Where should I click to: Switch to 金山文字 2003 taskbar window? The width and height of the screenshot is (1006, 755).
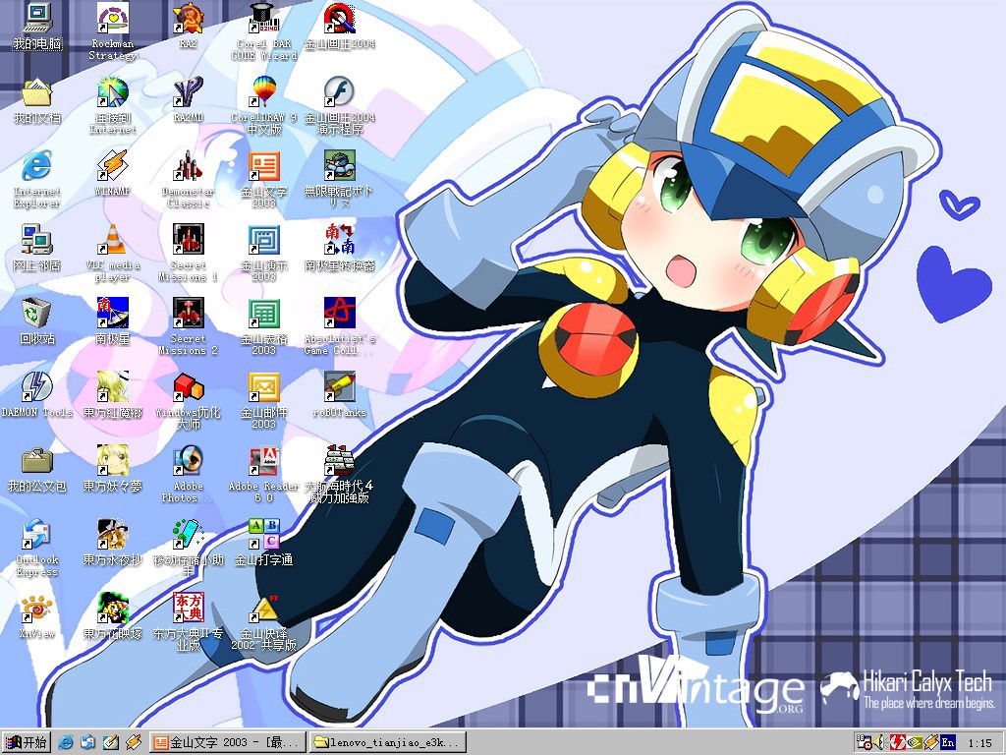228,742
